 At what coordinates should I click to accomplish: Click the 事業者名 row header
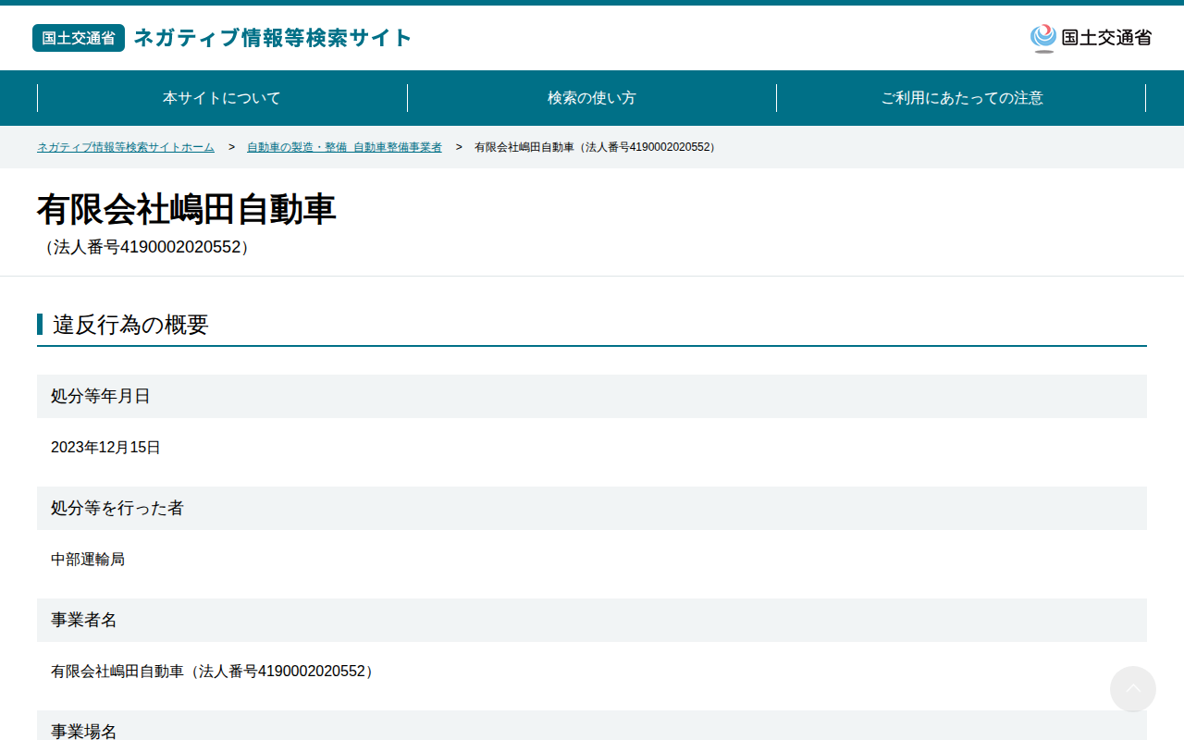[x=592, y=620]
